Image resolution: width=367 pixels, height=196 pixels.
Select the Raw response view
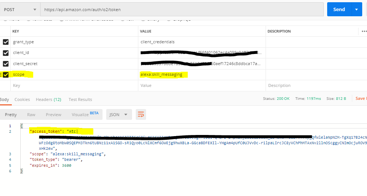pos(31,115)
